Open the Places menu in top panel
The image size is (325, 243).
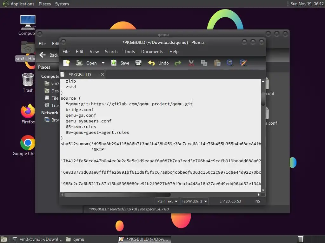pyautogui.click(x=44, y=4)
